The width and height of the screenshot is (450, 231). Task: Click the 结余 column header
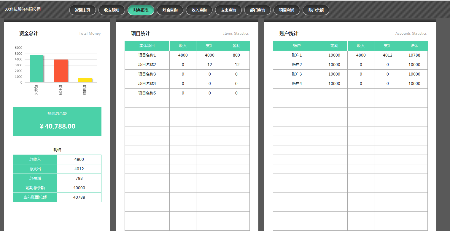(x=414, y=46)
